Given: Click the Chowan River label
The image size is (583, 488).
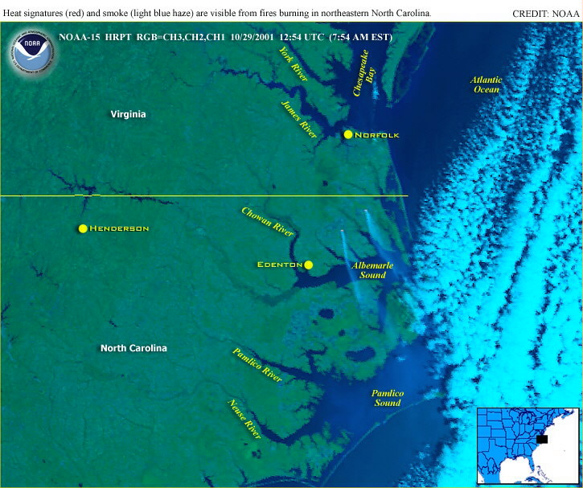Looking at the screenshot, I should 268,220.
